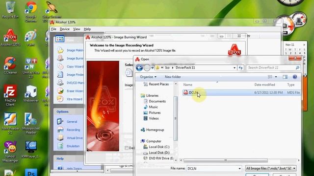Open Help icon in Open dialog toolbar
The width and height of the screenshot is (314, 176).
click(x=294, y=77)
